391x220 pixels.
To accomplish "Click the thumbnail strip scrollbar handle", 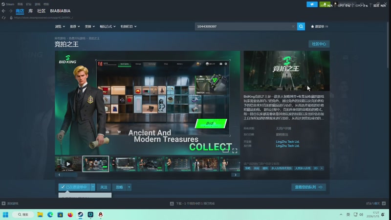I will [70, 175].
